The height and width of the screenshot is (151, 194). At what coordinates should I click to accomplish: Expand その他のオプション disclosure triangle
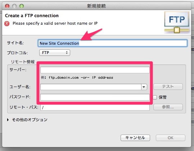click(x=8, y=120)
